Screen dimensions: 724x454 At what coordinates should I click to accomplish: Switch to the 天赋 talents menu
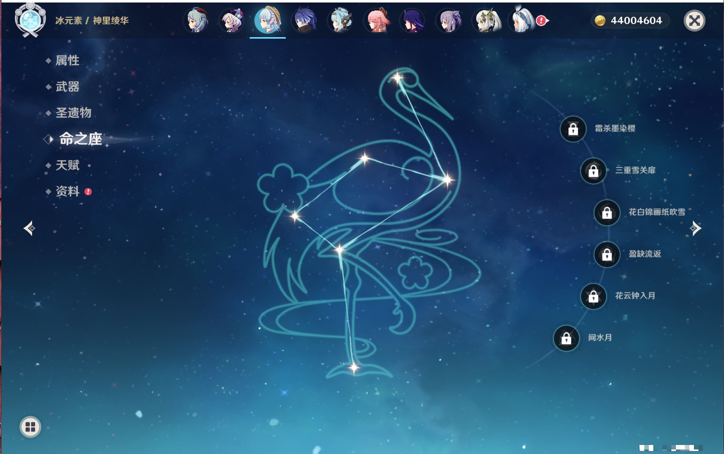pyautogui.click(x=67, y=165)
